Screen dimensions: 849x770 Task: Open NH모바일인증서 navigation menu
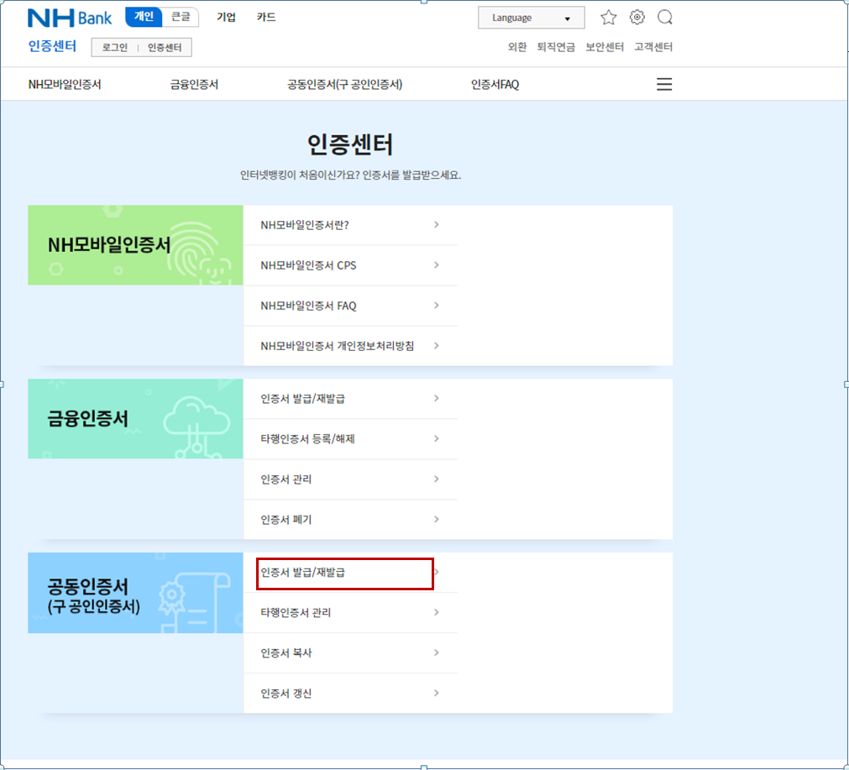tap(65, 85)
